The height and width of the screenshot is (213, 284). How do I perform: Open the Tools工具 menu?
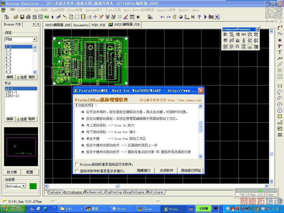113,10
